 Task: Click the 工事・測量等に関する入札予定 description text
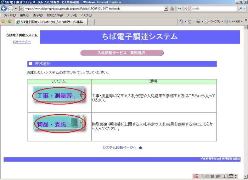click(153, 98)
